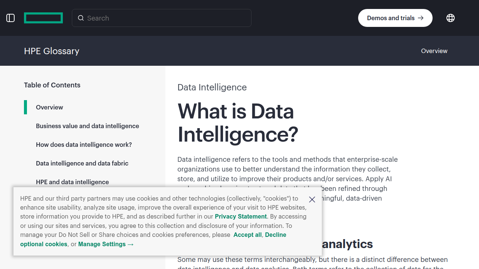Screen dimensions: 479x269
Task: Choose Decline optional cookies
Action: tap(275, 235)
